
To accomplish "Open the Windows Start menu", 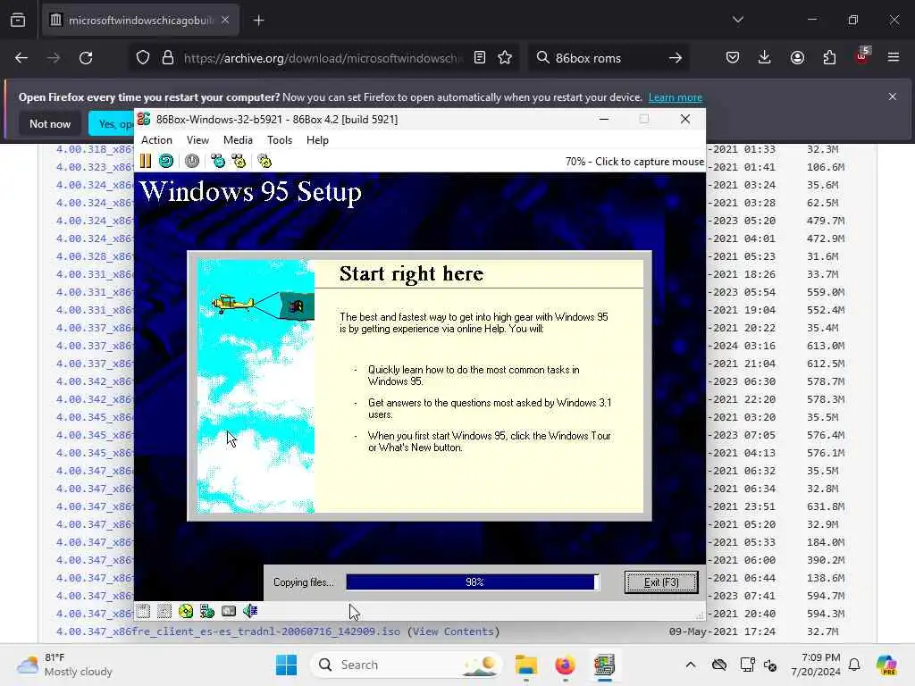I will pos(286,665).
